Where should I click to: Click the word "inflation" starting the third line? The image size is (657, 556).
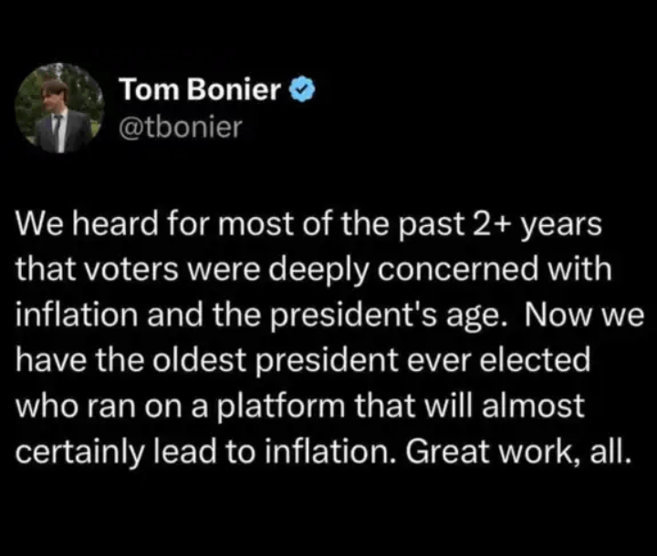coord(77,314)
